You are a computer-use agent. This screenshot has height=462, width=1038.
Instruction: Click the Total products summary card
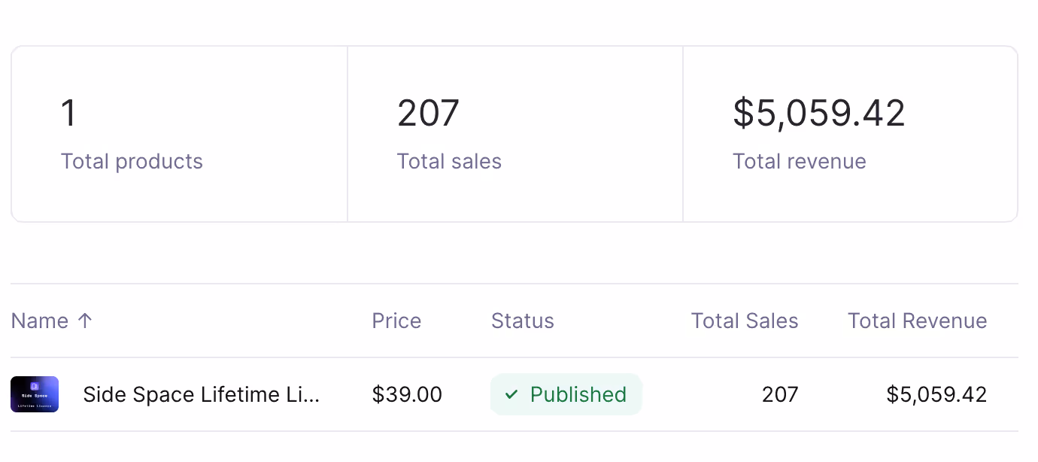pos(179,134)
